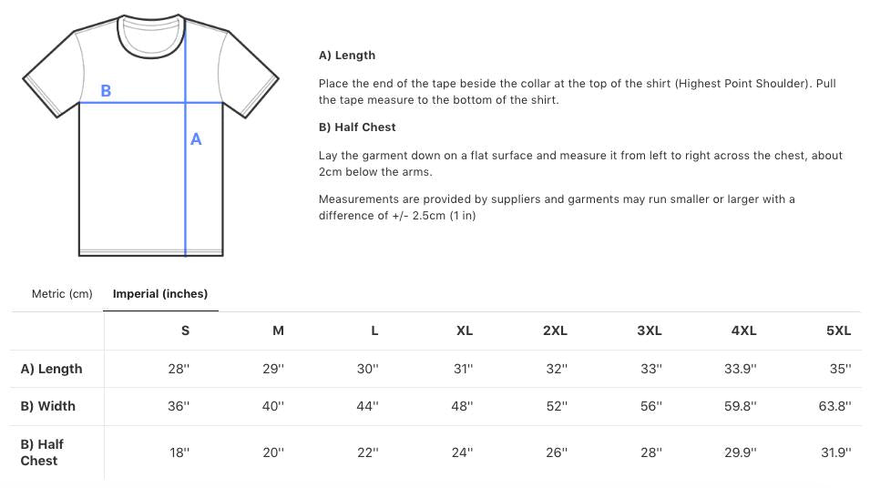Click the M size column header
The image size is (870, 488).
[279, 331]
